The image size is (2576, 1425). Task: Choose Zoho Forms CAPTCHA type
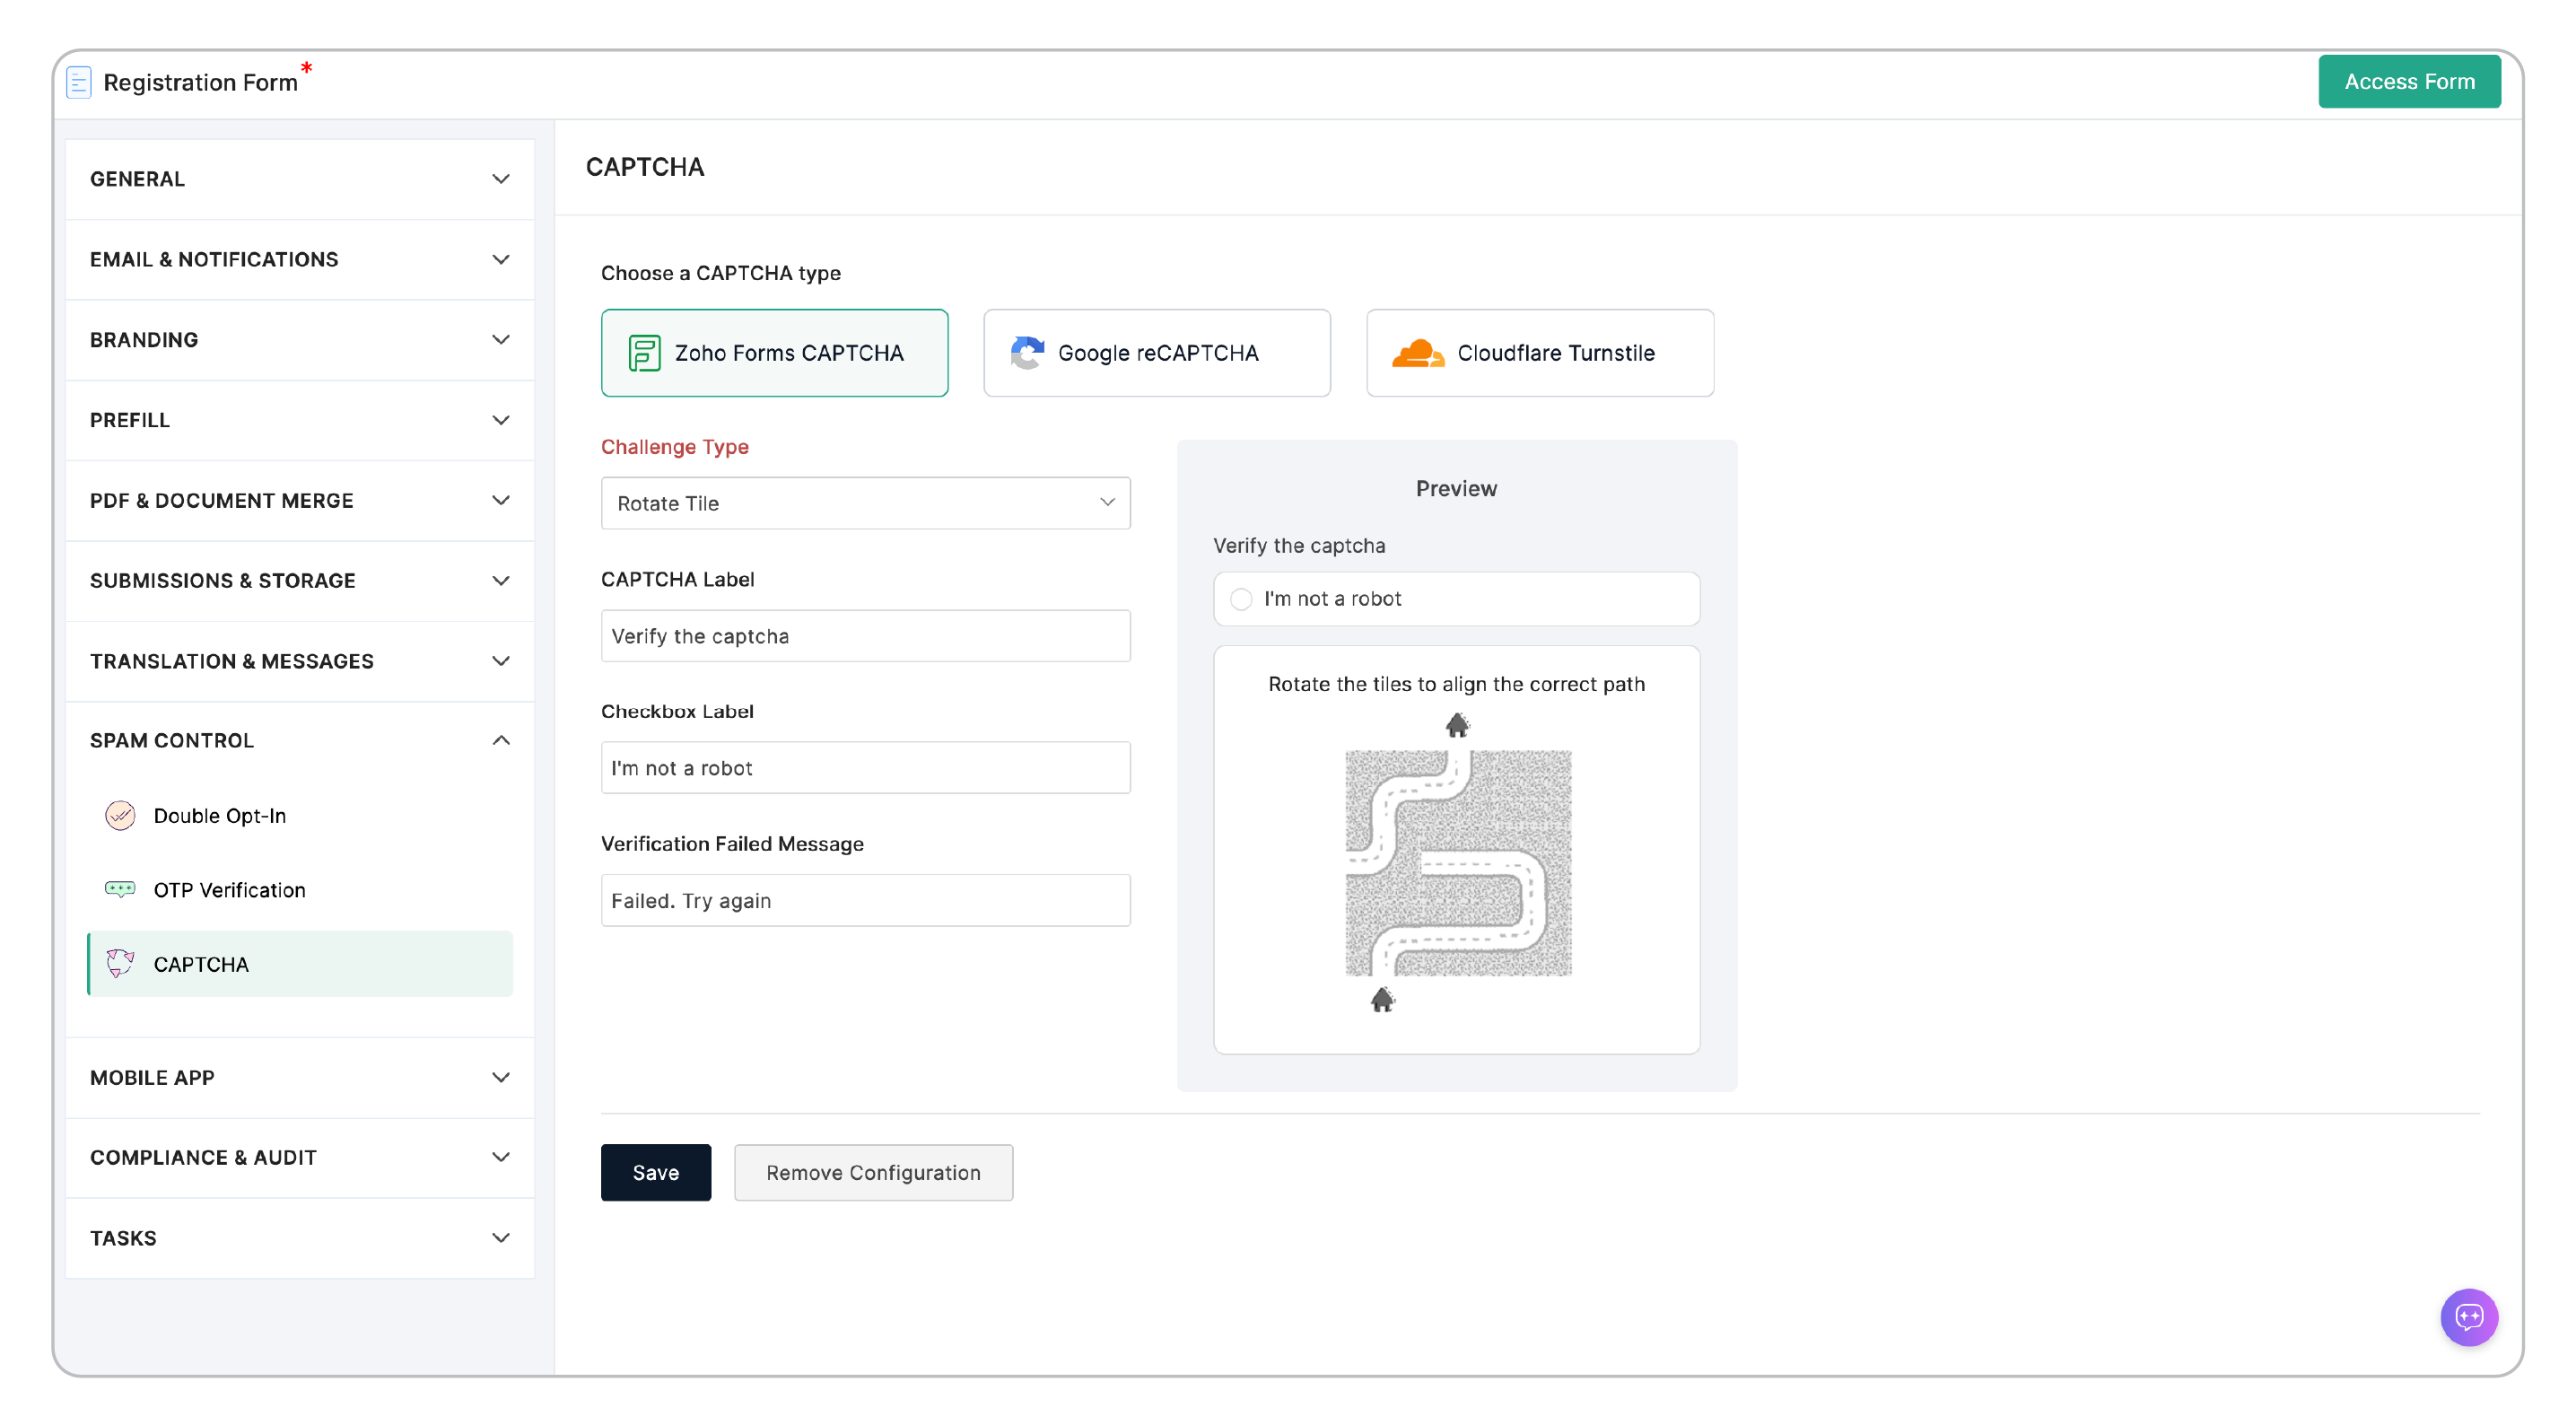(x=774, y=353)
